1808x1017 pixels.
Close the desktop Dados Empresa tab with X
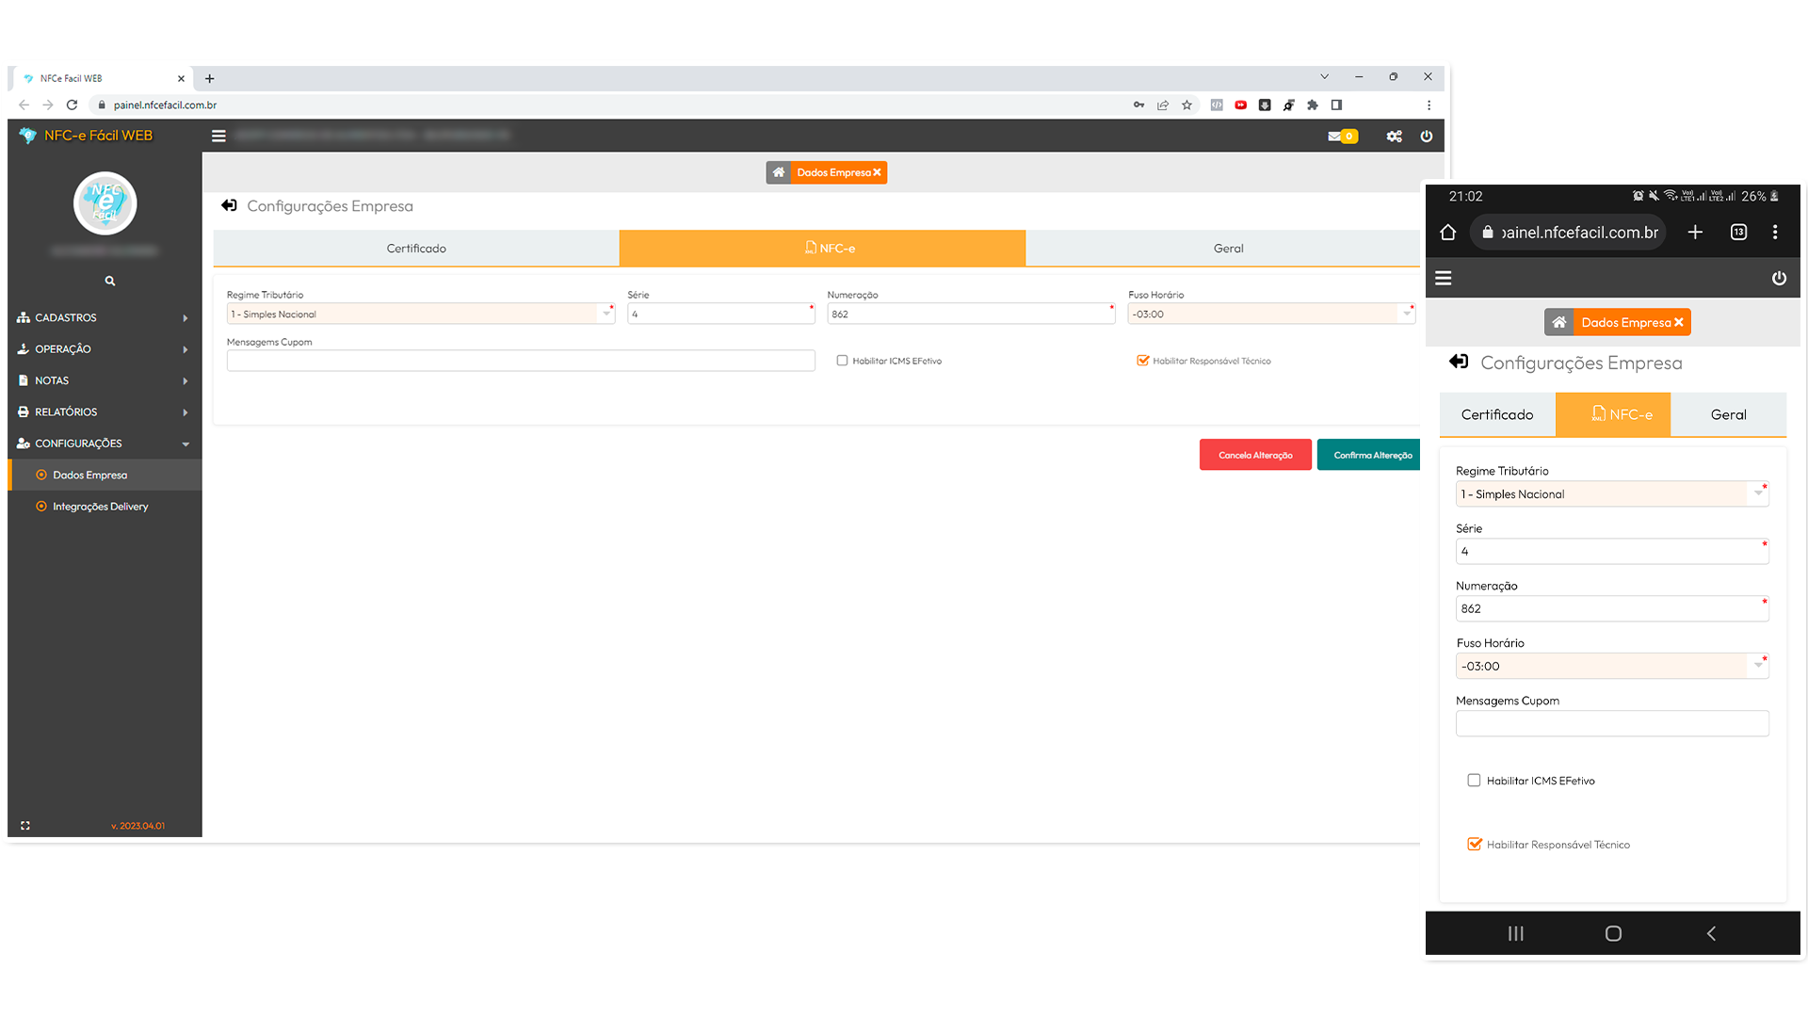[877, 172]
